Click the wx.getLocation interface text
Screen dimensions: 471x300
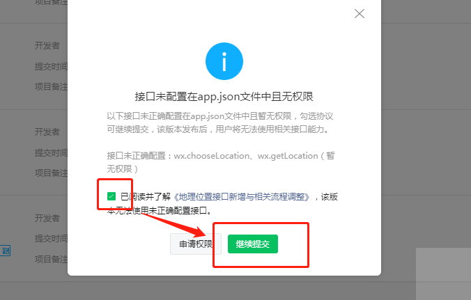[288, 156]
